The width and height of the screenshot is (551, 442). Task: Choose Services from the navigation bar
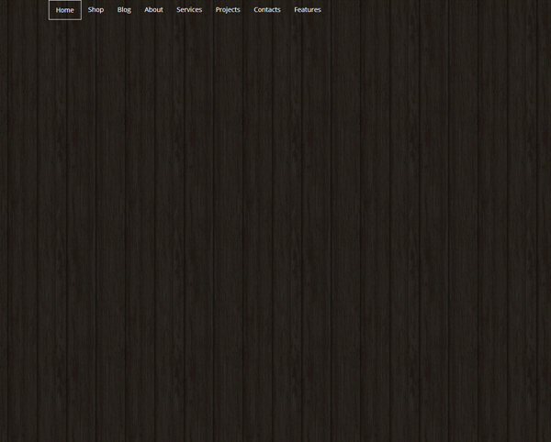tap(189, 10)
